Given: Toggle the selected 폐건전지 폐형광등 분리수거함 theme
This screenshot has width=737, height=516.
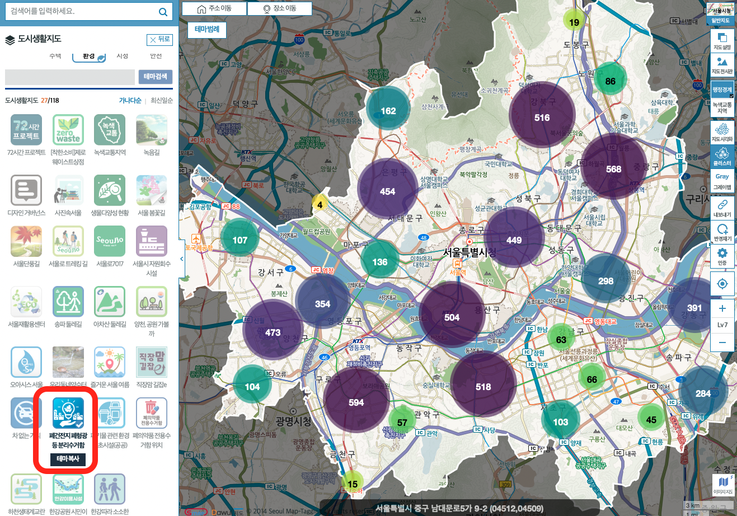Looking at the screenshot, I should (x=68, y=413).
